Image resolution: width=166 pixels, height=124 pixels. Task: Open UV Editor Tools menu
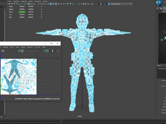(12, 47)
